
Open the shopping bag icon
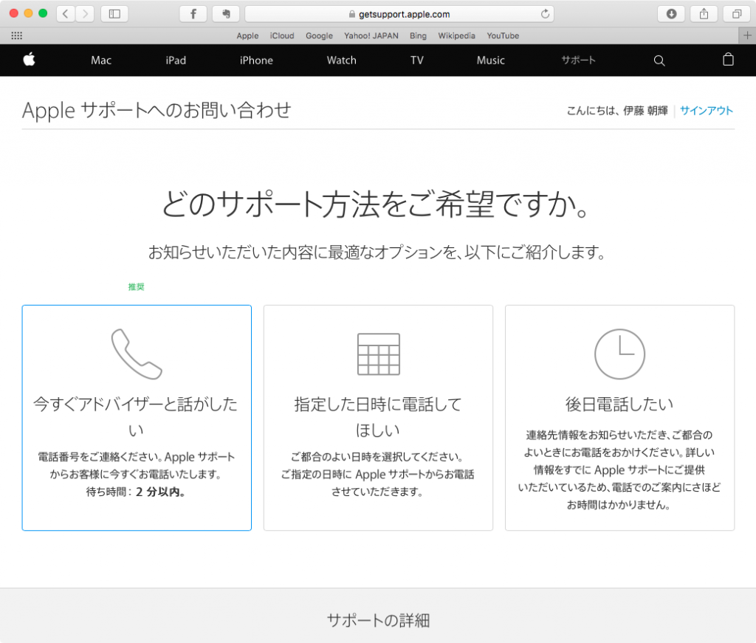point(728,59)
